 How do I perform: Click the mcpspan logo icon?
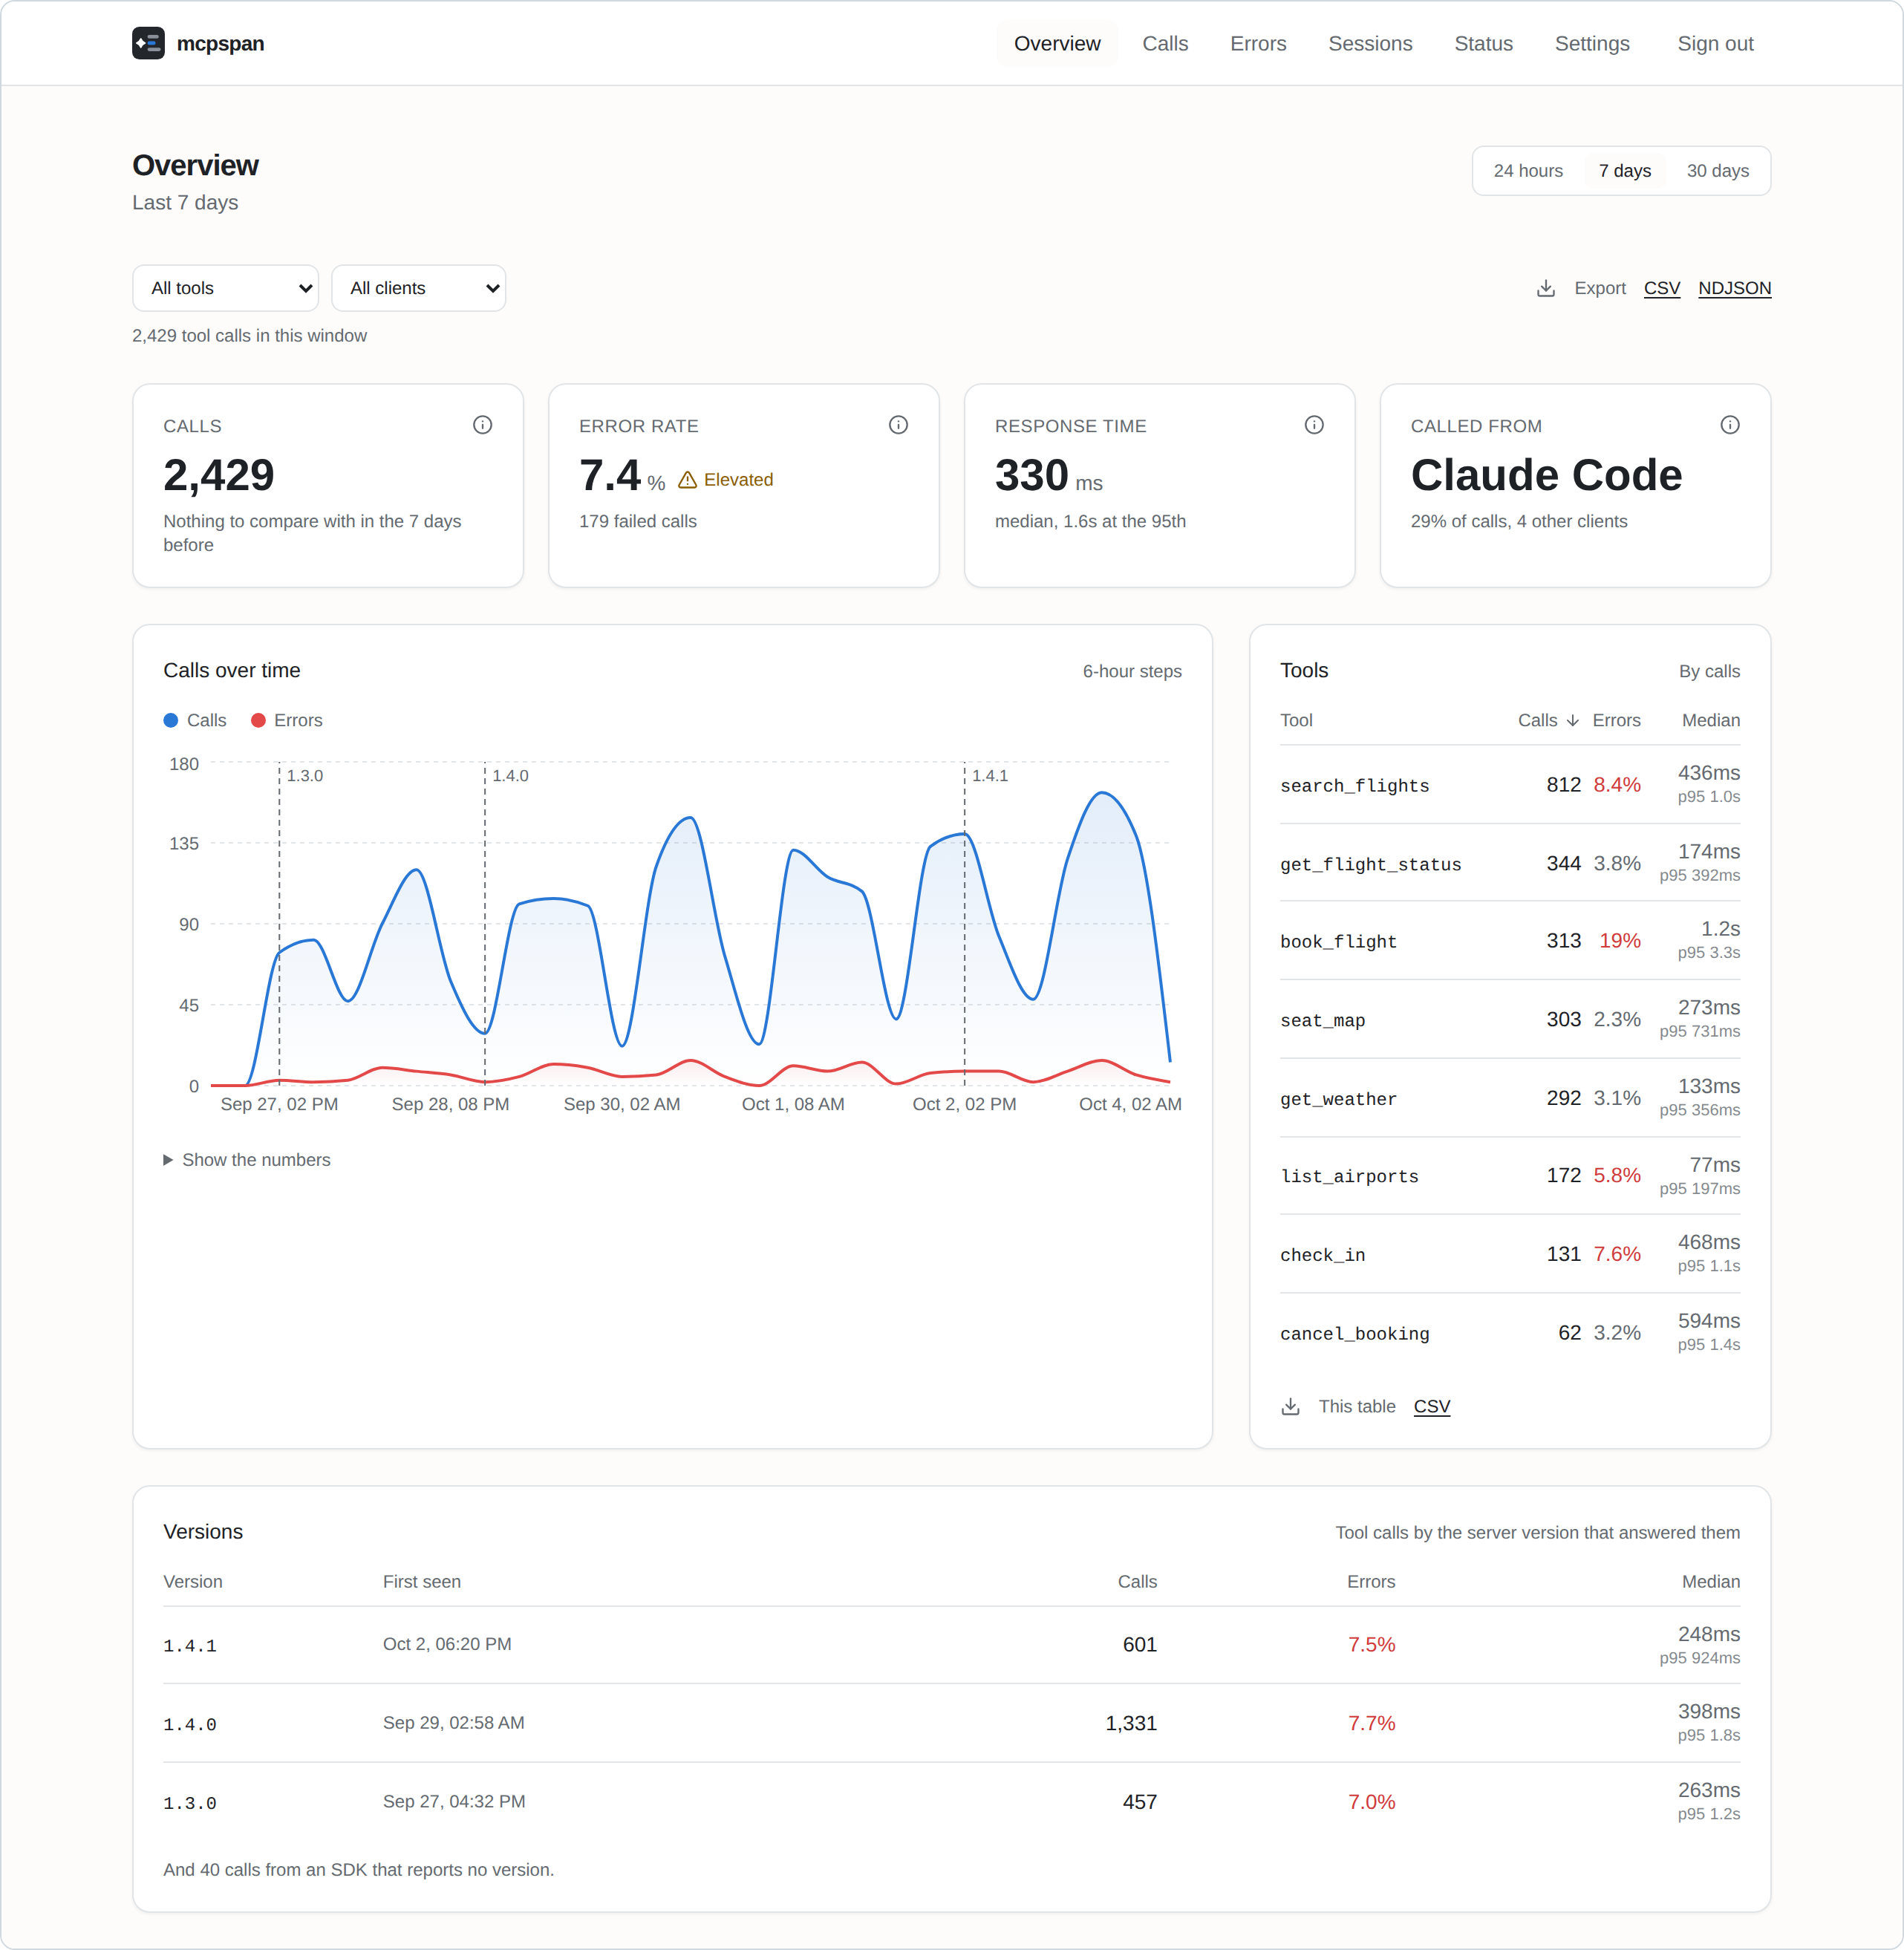148,43
